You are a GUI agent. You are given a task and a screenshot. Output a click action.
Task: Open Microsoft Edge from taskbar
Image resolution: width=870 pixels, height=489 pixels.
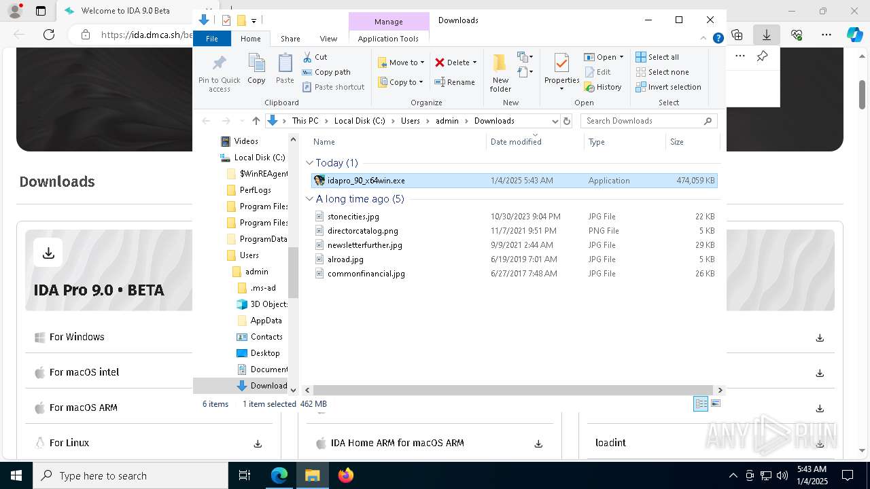[279, 475]
